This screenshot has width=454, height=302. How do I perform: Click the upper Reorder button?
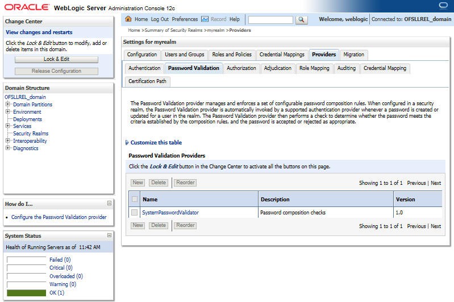click(185, 183)
